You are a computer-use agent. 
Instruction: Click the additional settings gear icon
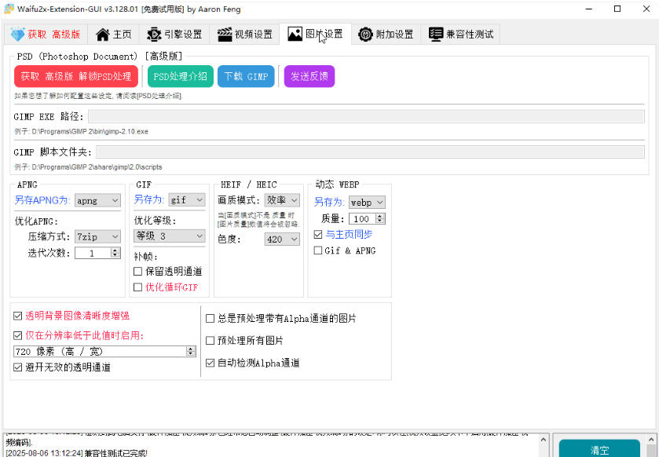365,35
